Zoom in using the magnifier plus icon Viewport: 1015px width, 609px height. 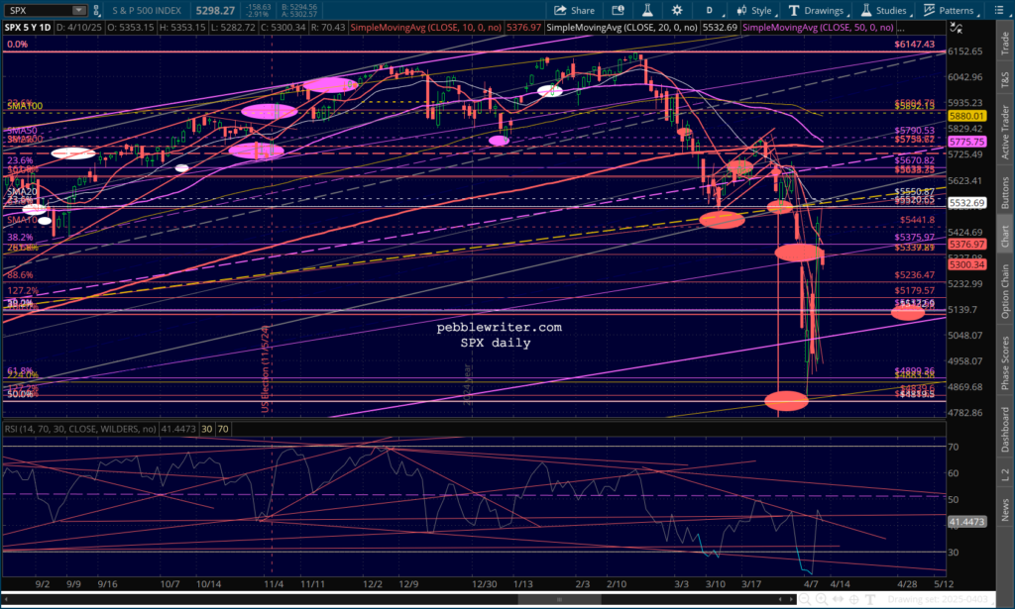click(822, 599)
